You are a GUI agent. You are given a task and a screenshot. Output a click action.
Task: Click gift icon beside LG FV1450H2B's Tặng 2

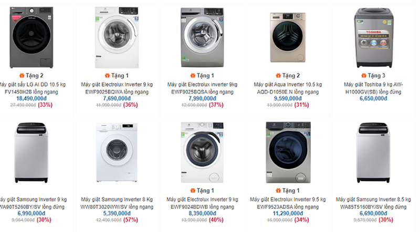pyautogui.click(x=22, y=76)
